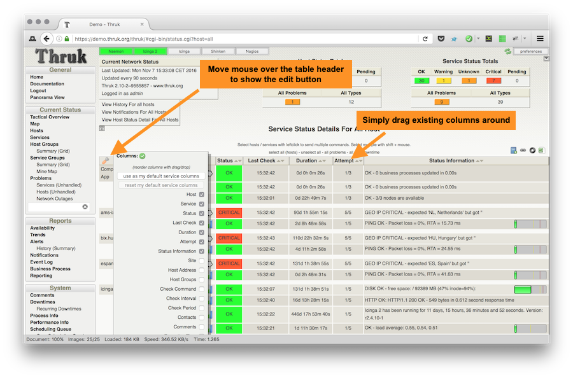
Task: Enable the Host Address column checkbox
Action: [202, 270]
